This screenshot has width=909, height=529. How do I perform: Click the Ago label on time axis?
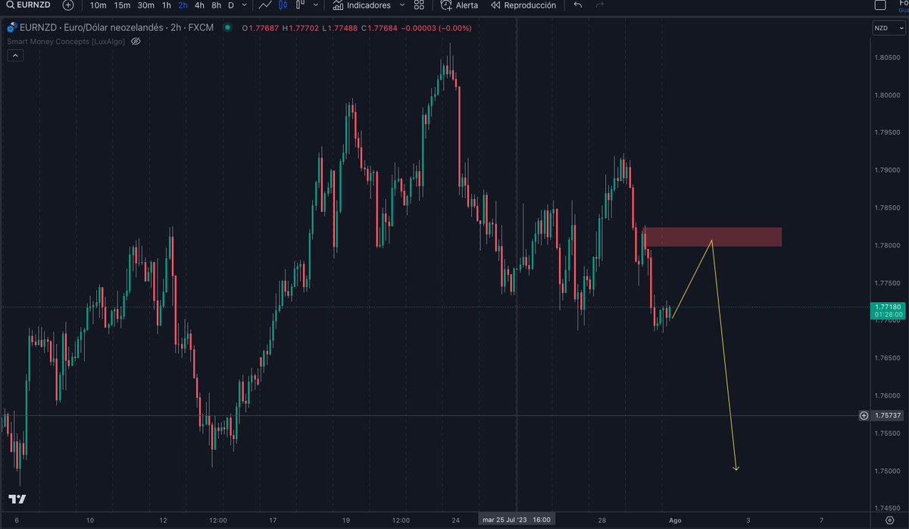point(675,520)
